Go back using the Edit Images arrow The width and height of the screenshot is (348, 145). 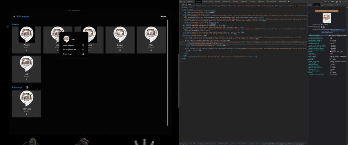(14, 16)
